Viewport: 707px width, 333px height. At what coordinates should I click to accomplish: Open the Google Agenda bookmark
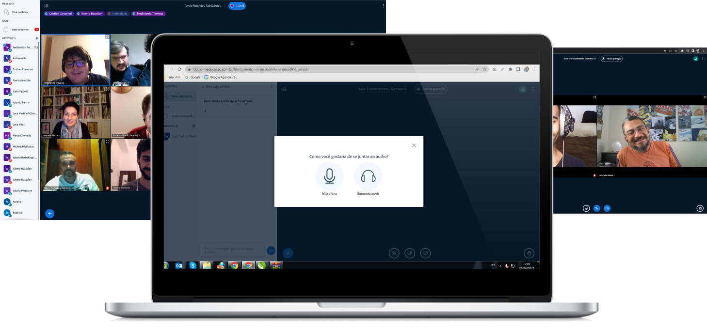pyautogui.click(x=221, y=77)
